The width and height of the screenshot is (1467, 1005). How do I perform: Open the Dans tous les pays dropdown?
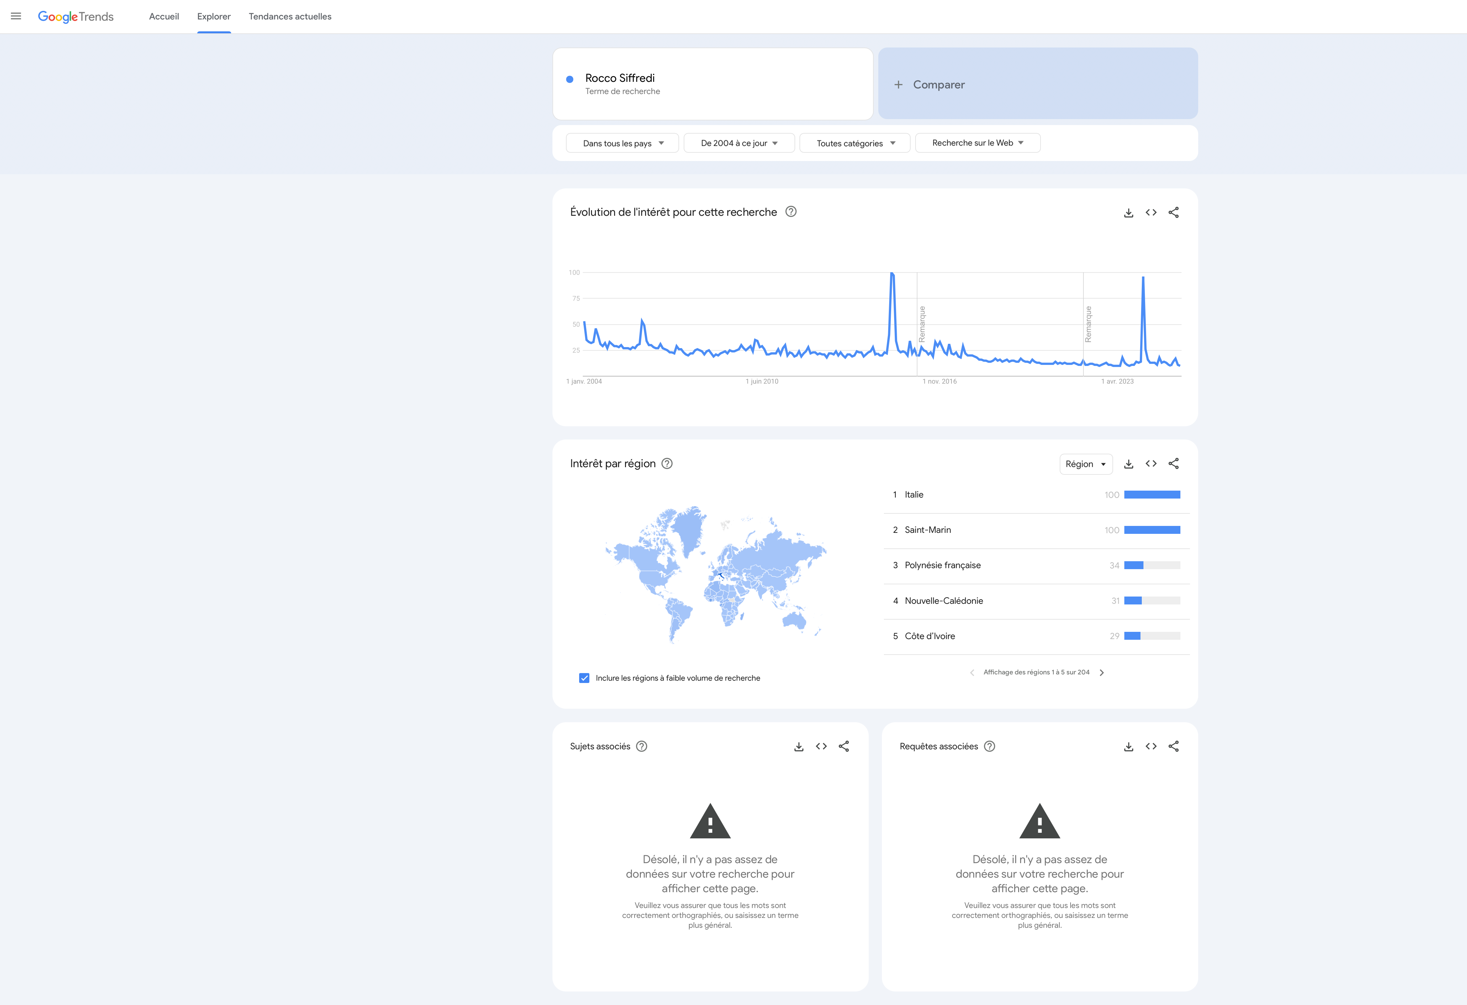(622, 144)
